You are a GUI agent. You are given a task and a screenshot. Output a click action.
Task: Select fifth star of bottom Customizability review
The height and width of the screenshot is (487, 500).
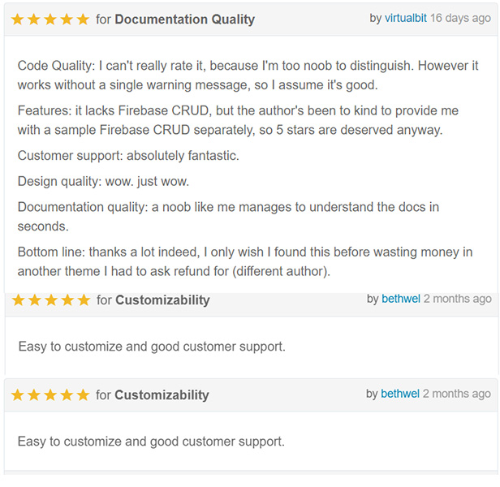(x=83, y=394)
